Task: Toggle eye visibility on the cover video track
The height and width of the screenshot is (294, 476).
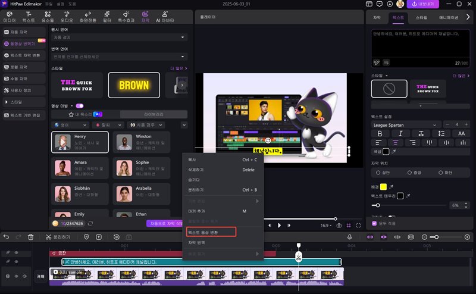Action: (x=17, y=276)
